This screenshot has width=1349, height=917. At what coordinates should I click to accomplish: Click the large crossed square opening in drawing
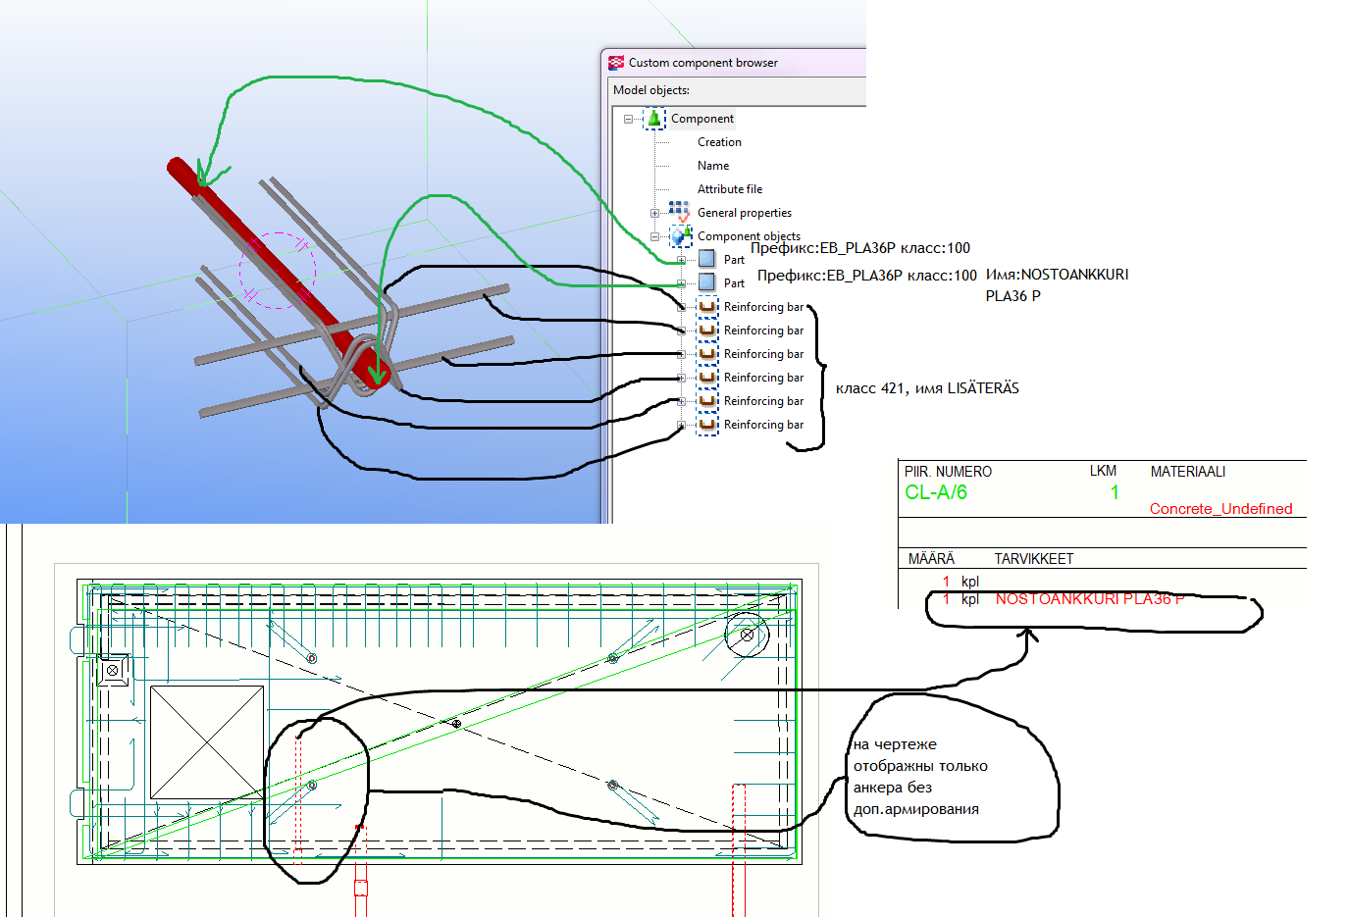pyautogui.click(x=207, y=741)
